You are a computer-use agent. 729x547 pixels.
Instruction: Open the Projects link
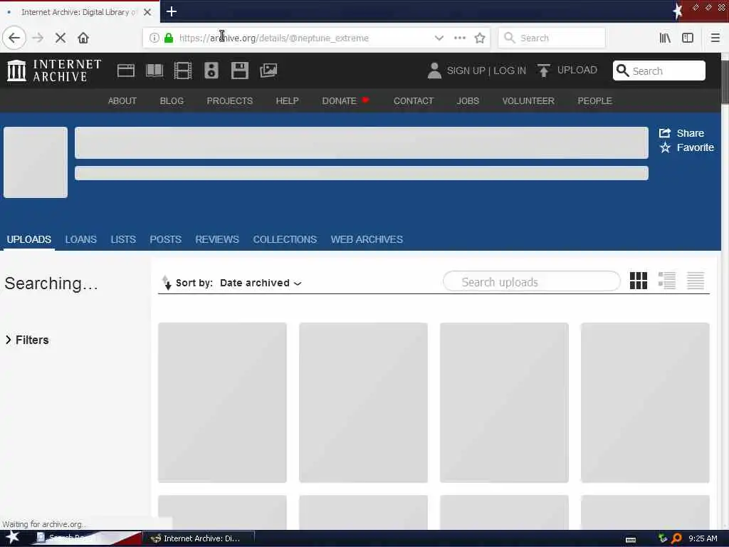coord(230,101)
